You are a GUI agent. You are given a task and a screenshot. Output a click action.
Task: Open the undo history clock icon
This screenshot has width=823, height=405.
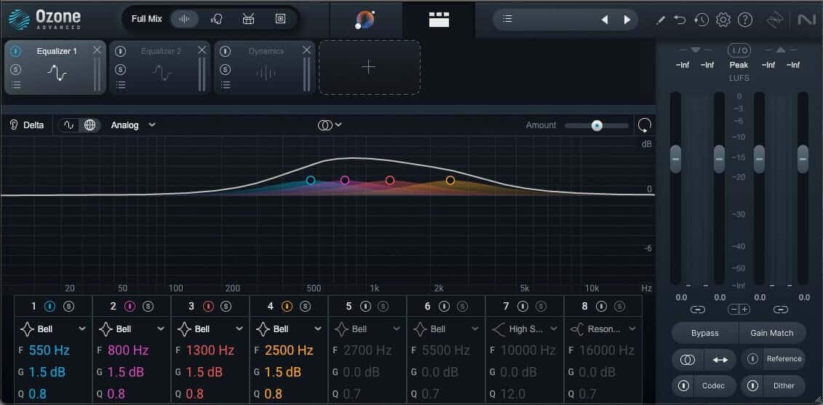pos(701,20)
